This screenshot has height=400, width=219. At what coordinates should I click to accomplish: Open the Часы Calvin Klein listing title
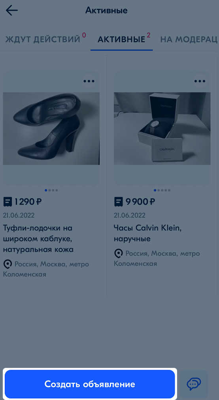pyautogui.click(x=147, y=233)
